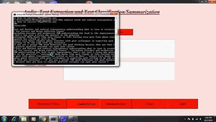This screenshot has width=216, height=122.
Task: Maximize the Anaconda Prompt window
Action: pos(108,14)
